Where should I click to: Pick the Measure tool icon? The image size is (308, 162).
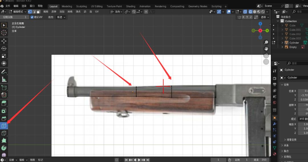pyautogui.click(x=4, y=79)
